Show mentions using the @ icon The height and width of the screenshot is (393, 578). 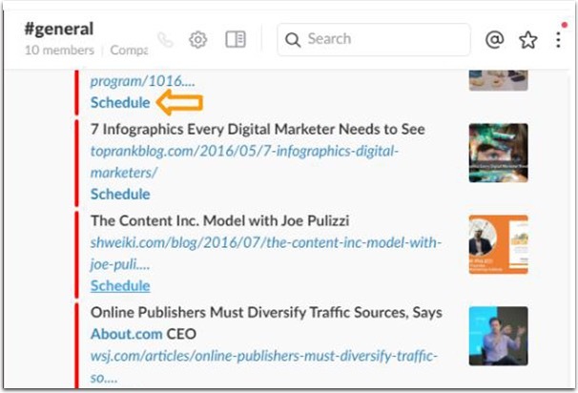[x=494, y=40]
